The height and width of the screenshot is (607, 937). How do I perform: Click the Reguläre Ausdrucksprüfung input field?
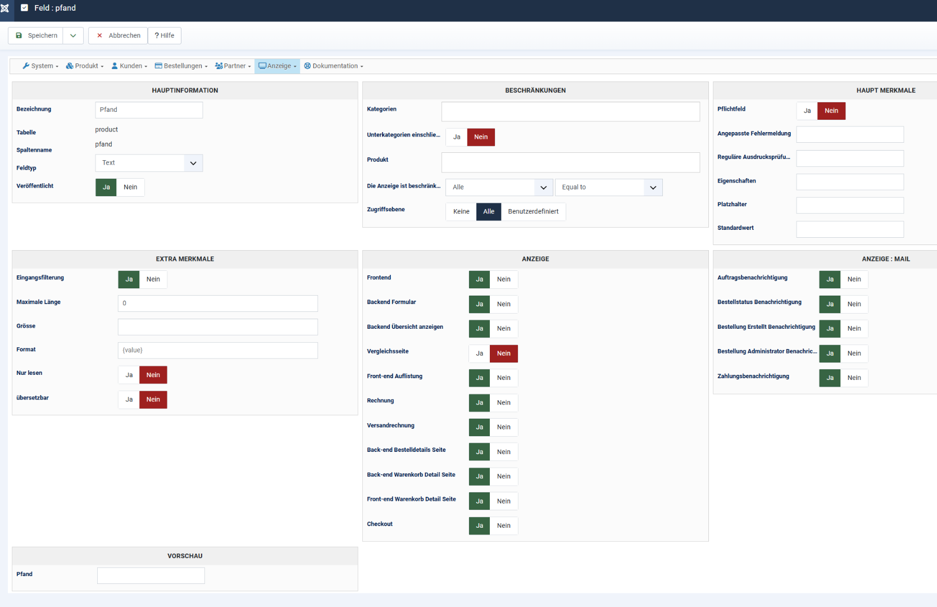coord(850,158)
